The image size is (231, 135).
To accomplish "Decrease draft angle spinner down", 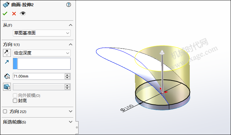I will 67,88.
